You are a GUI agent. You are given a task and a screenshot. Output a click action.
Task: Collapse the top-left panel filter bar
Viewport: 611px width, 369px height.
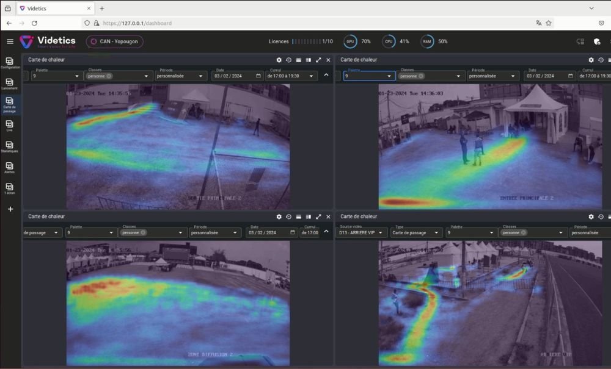click(326, 75)
